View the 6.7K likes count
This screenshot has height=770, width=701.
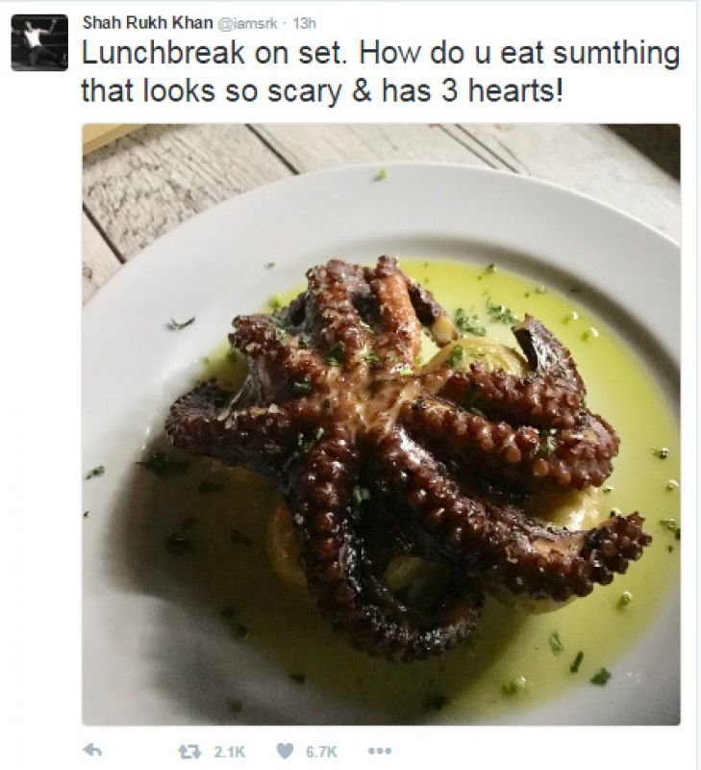[321, 752]
